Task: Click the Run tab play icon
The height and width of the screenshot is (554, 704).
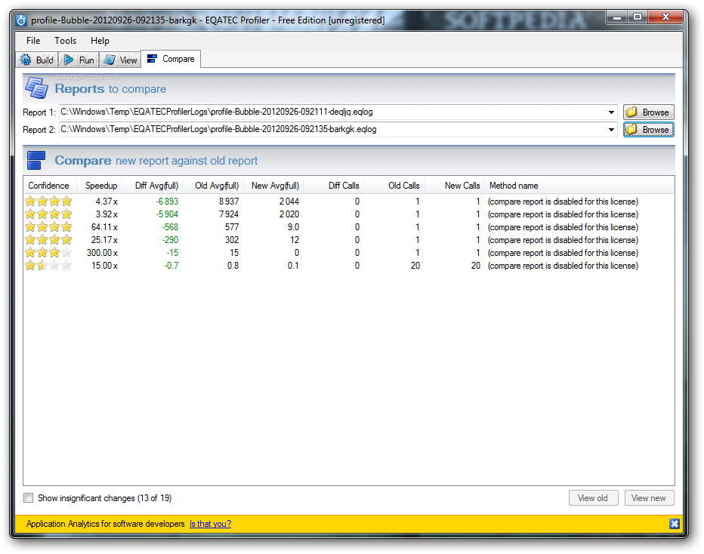Action: click(x=69, y=60)
